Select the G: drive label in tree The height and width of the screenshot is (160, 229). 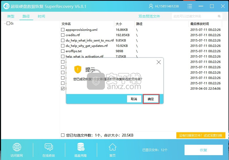(x=12, y=23)
